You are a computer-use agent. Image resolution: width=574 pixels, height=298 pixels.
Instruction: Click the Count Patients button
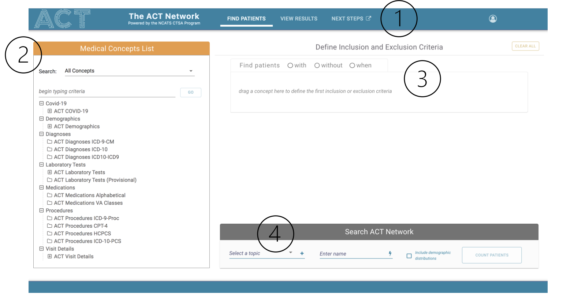pos(492,255)
